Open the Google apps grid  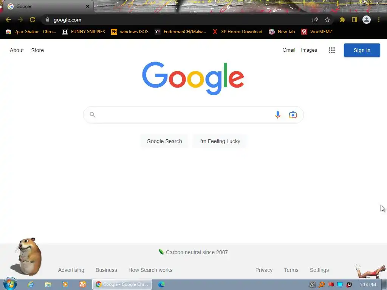tap(332, 50)
